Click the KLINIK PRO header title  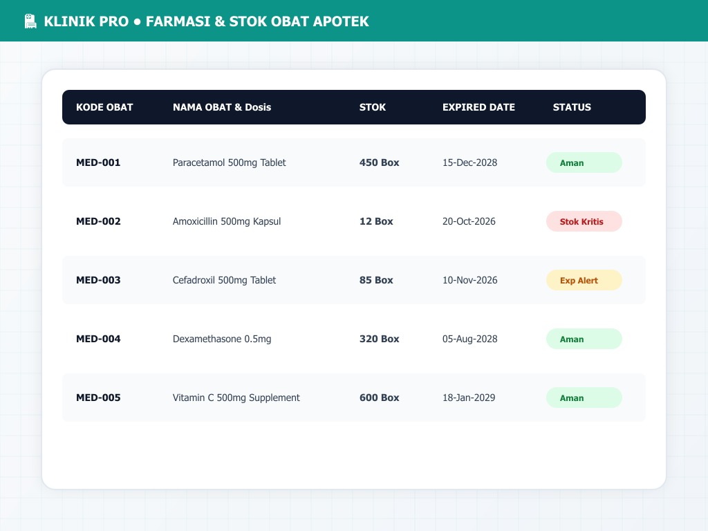point(206,21)
